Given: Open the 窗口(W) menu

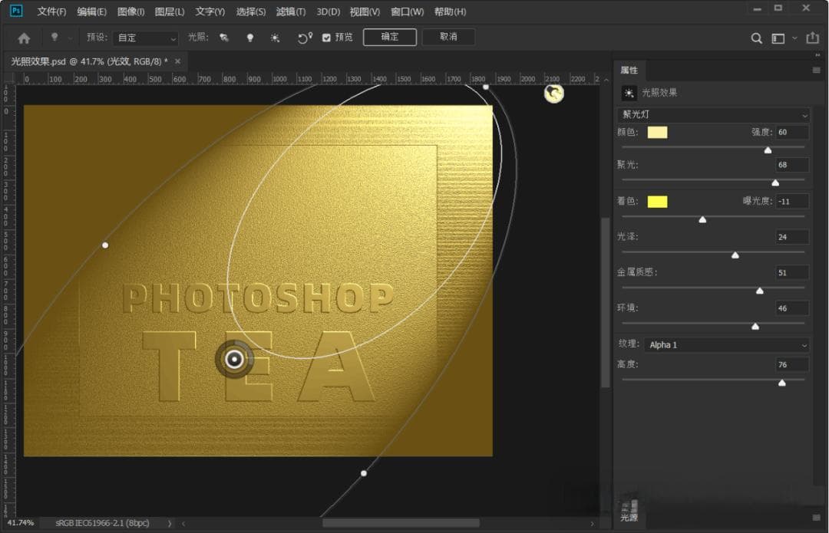Looking at the screenshot, I should pyautogui.click(x=407, y=12).
